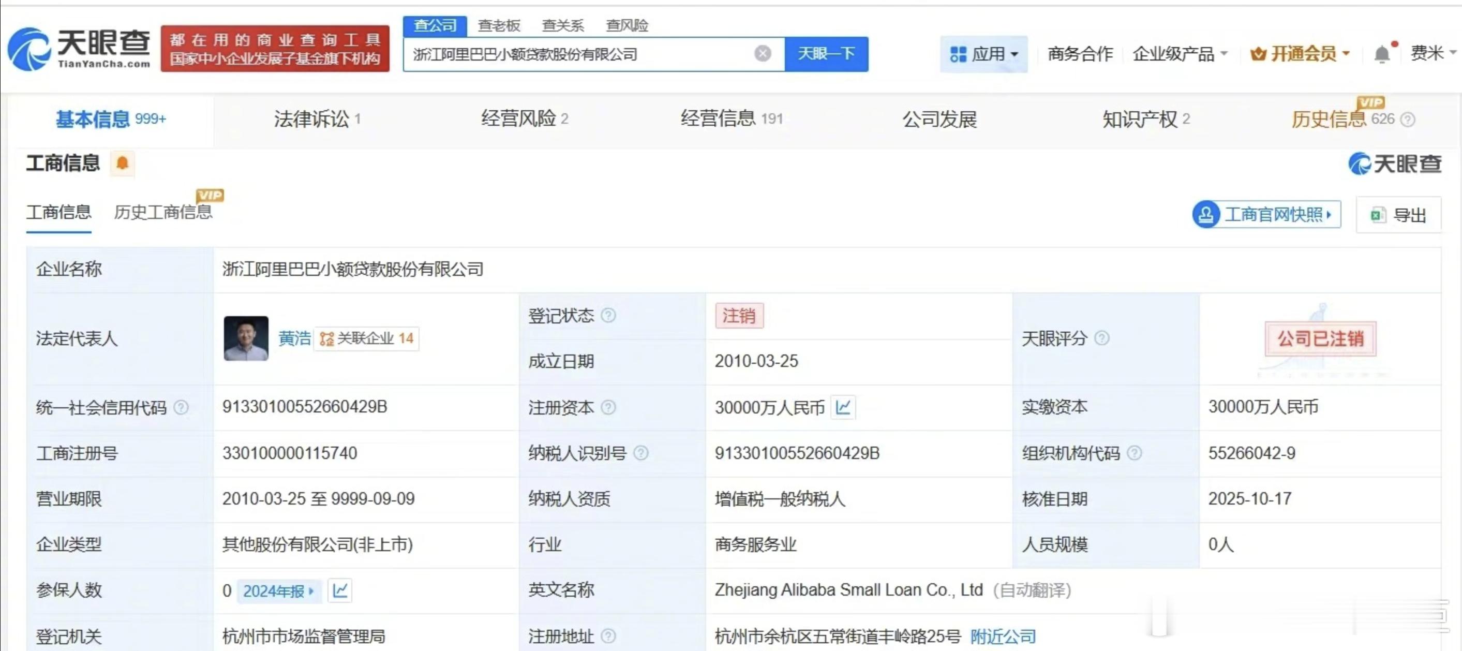This screenshot has width=1462, height=651.
Task: Click the 导出 export button
Action: click(x=1398, y=215)
